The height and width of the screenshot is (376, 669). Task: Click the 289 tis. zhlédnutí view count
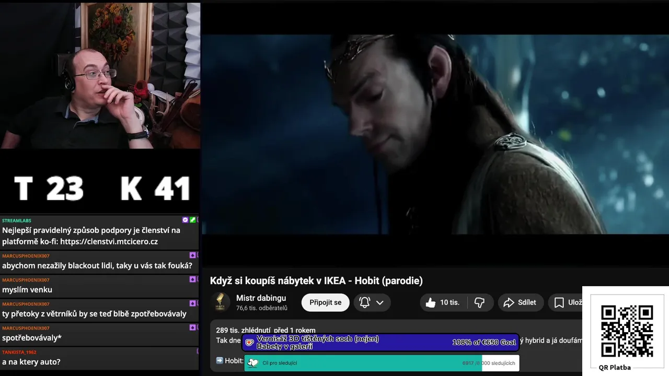pos(244,330)
